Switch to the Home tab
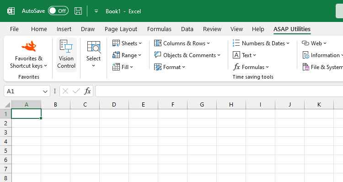 (x=39, y=29)
